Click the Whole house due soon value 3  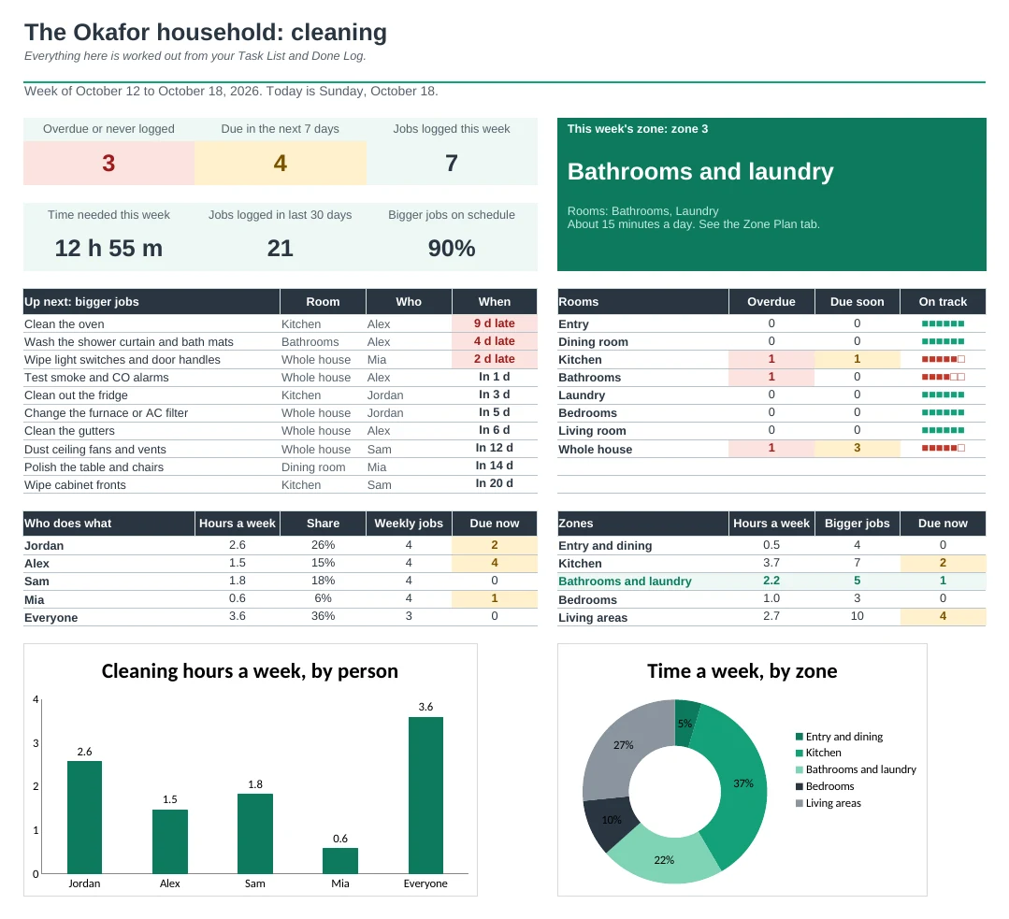point(858,448)
